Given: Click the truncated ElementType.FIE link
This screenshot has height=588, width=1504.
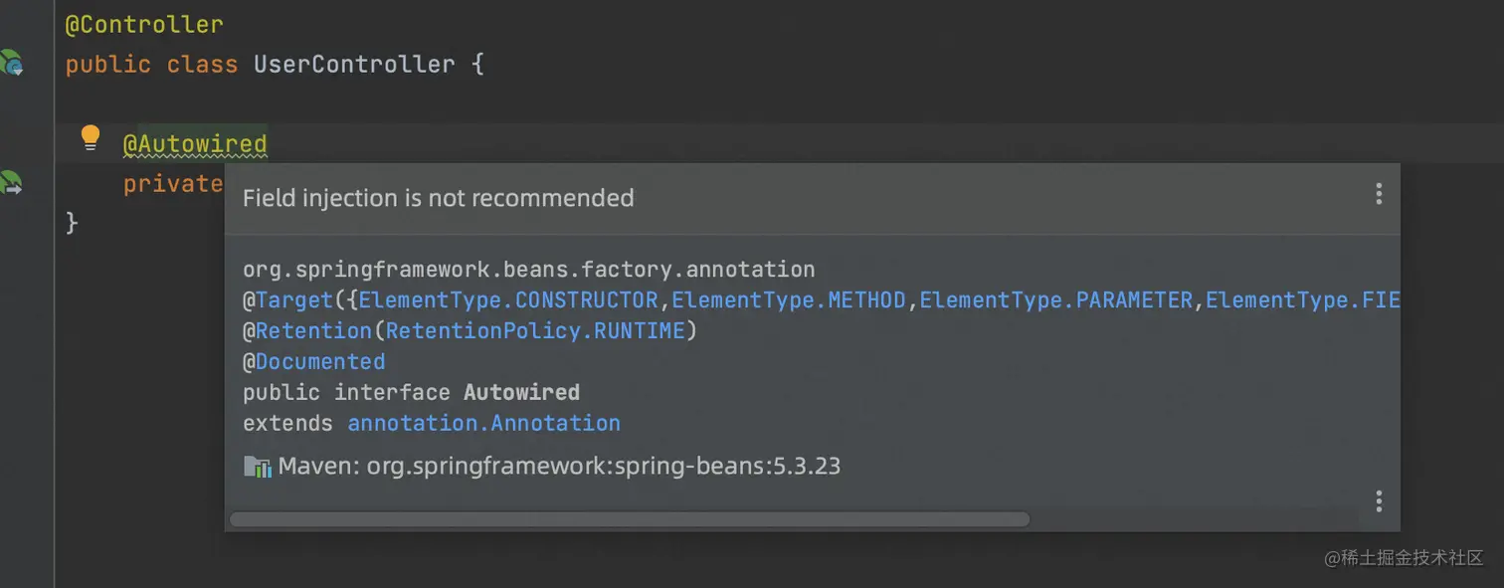Looking at the screenshot, I should [1302, 299].
